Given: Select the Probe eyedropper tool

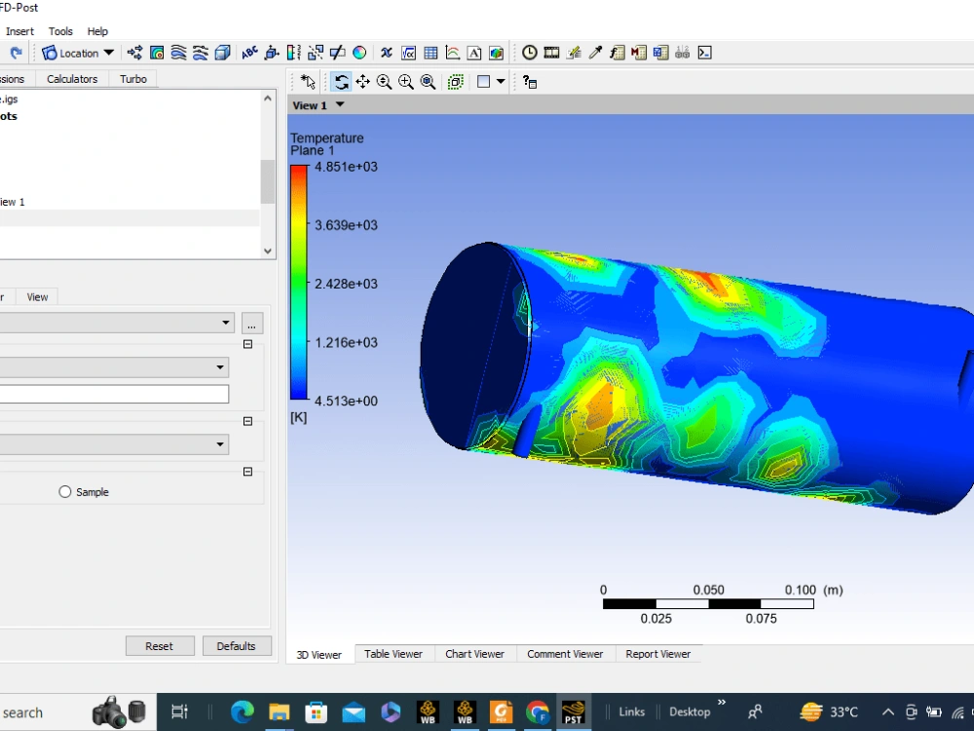Looking at the screenshot, I should (x=595, y=53).
